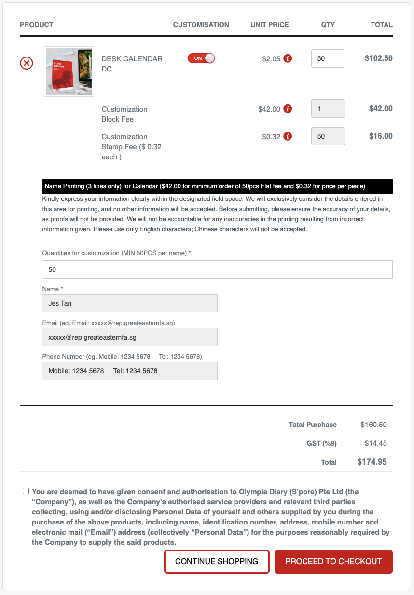Remove Desk Calendar item with red X icon
This screenshot has height=595, width=414.
click(x=27, y=63)
